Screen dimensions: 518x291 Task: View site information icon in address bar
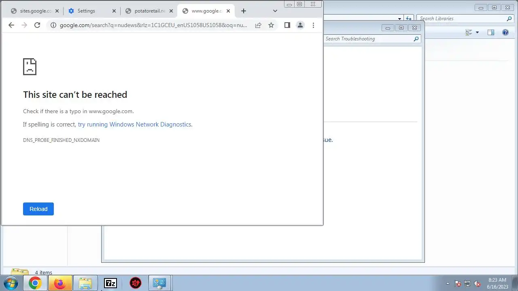(53, 25)
